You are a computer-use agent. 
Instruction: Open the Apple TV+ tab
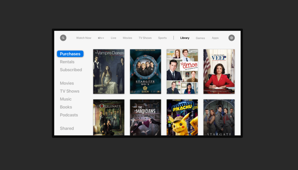pyautogui.click(x=101, y=38)
